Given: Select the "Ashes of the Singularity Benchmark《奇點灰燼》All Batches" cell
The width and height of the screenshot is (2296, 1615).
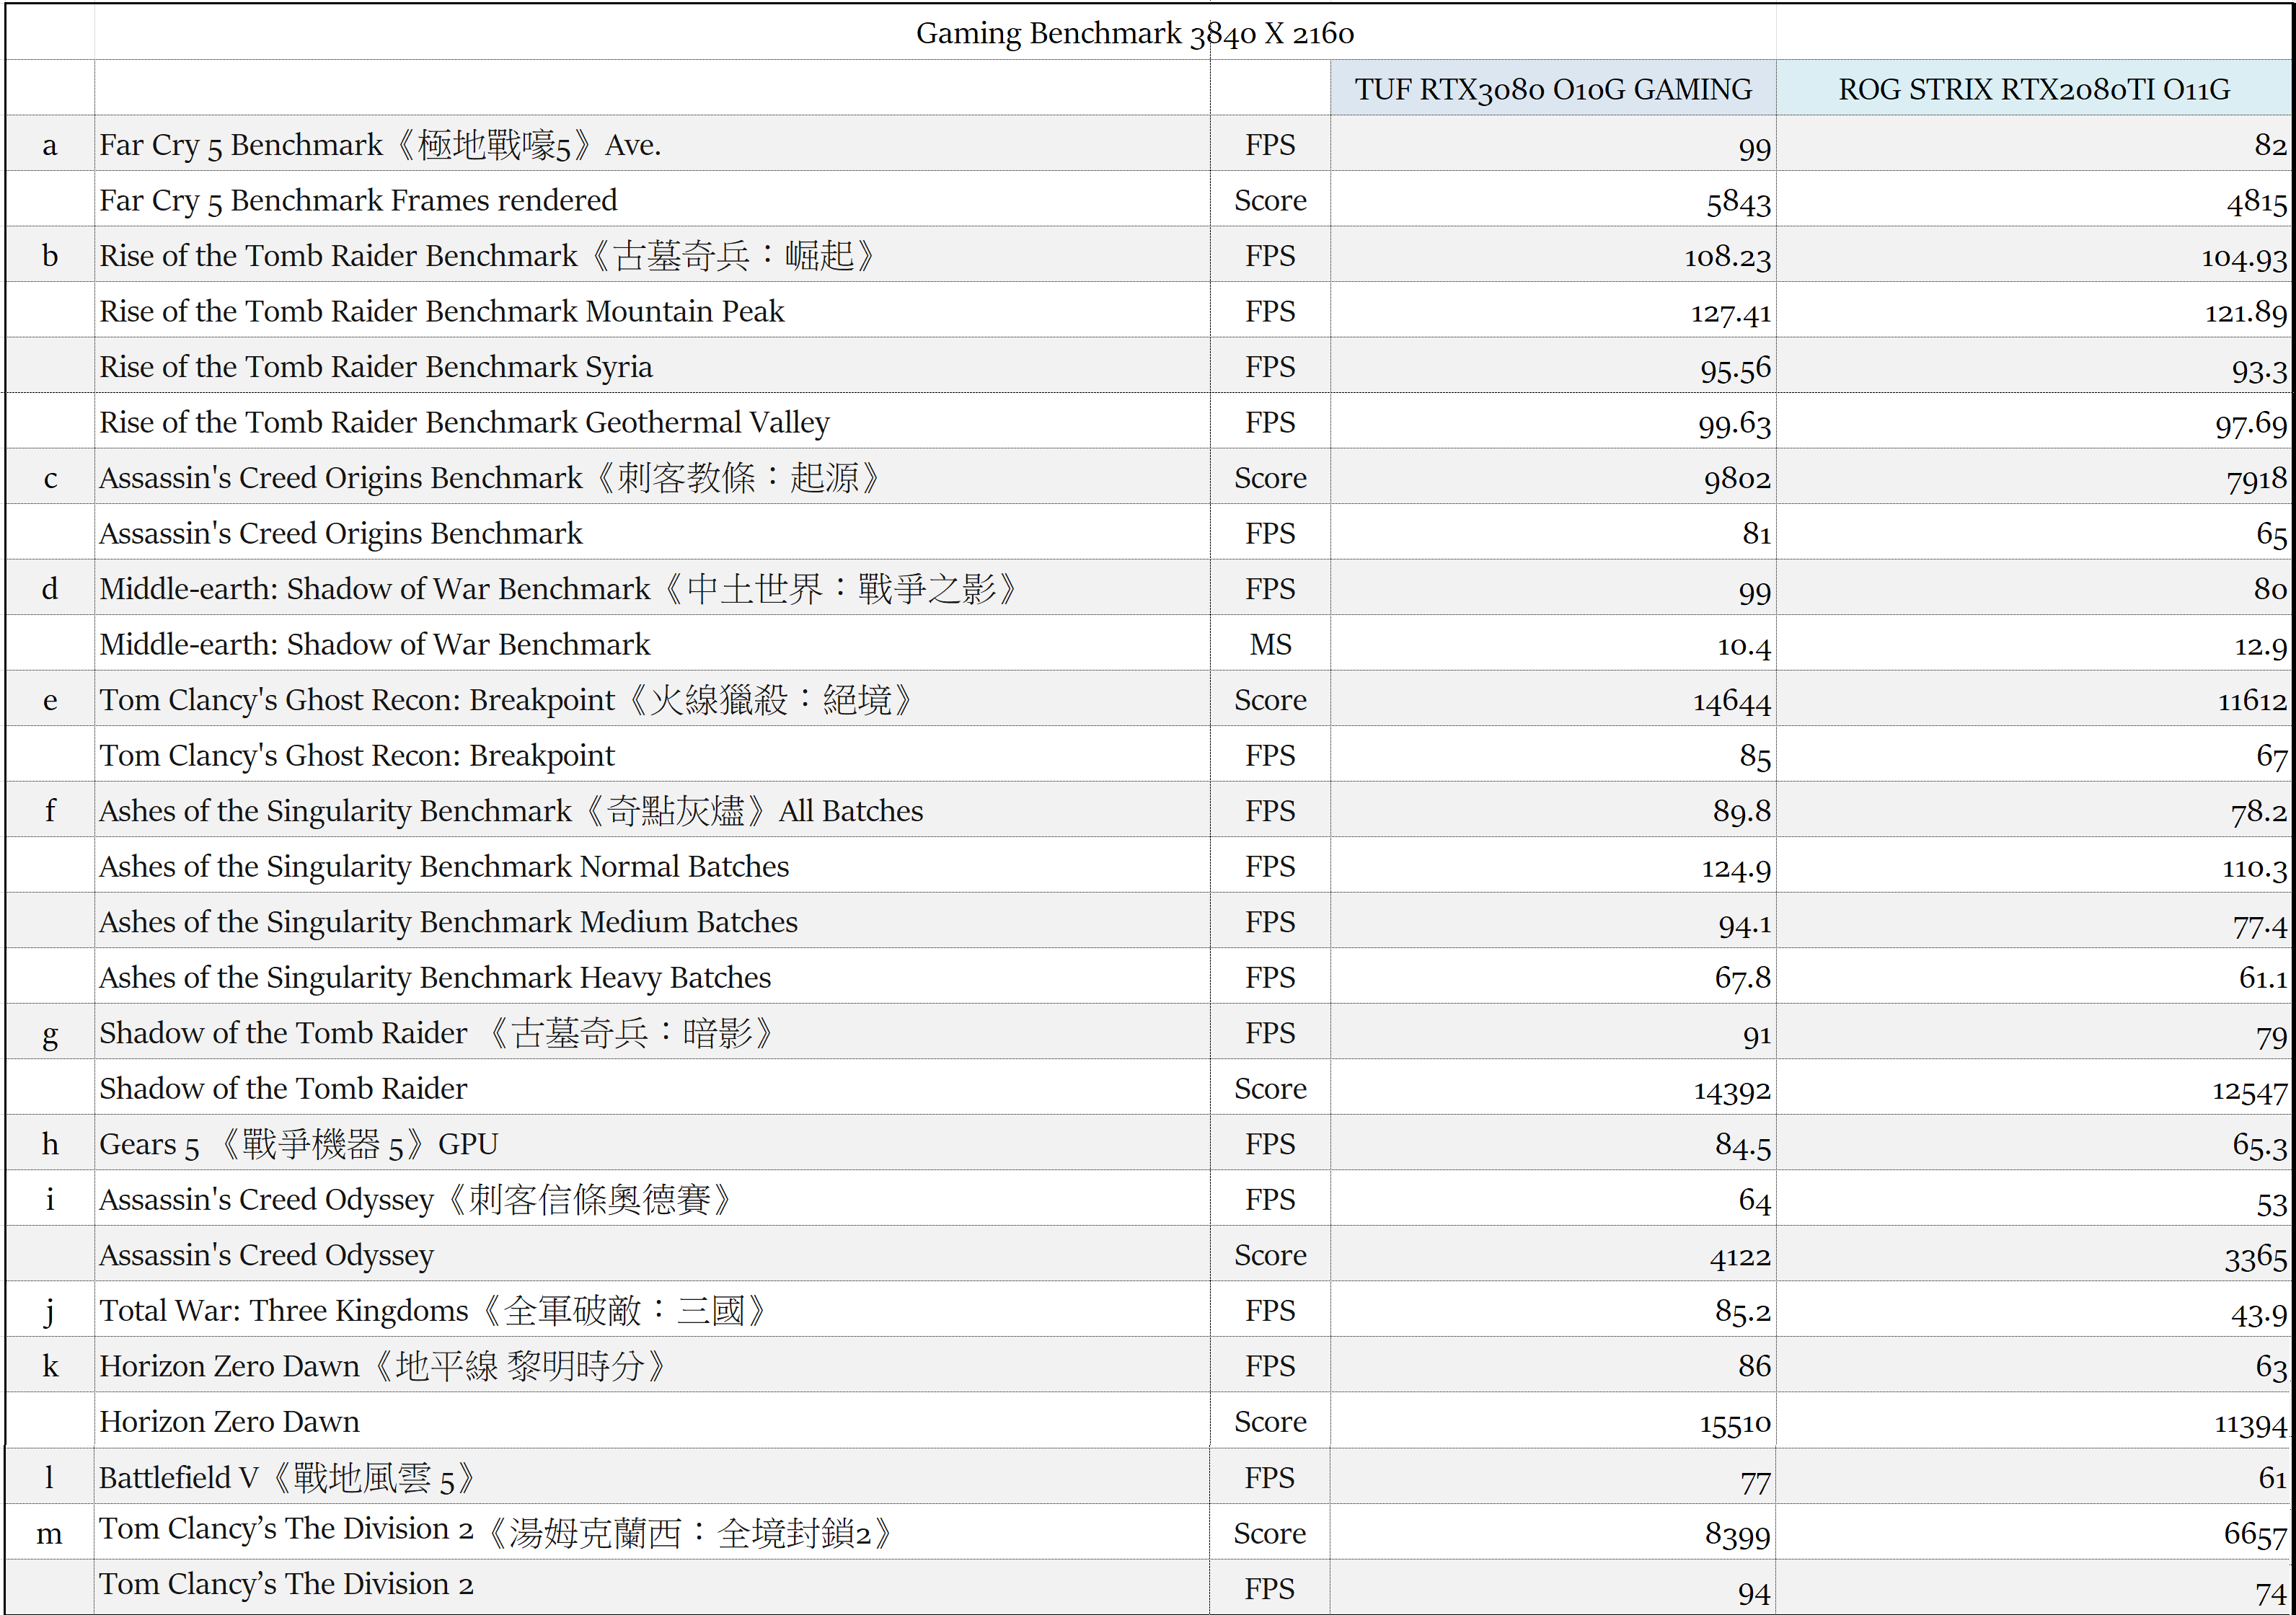Looking at the screenshot, I should (x=652, y=810).
